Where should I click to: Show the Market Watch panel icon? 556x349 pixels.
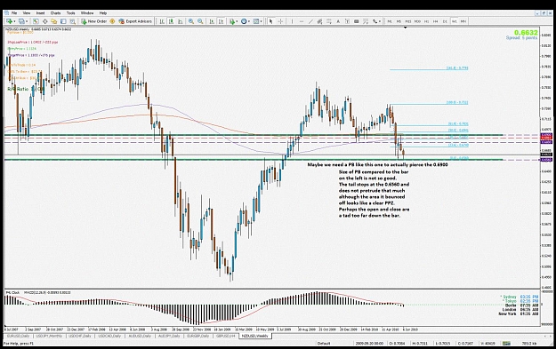tap(36, 21)
